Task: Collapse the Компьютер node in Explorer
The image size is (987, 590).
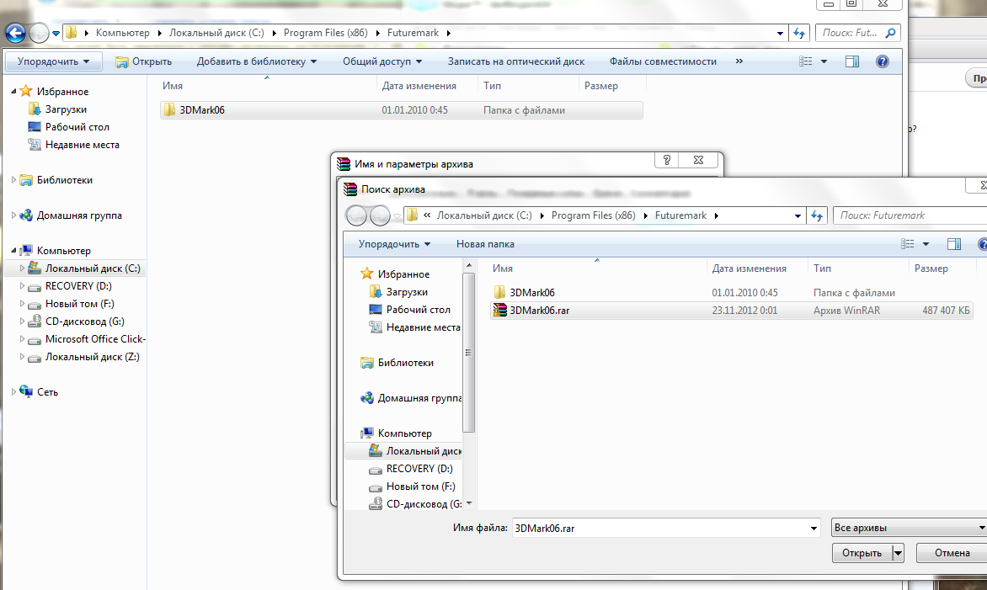Action: (x=13, y=250)
